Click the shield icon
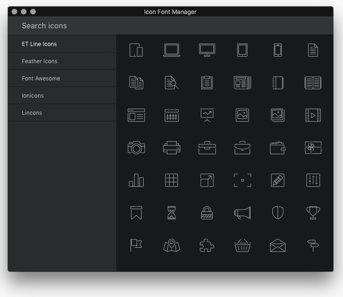 click(x=278, y=212)
